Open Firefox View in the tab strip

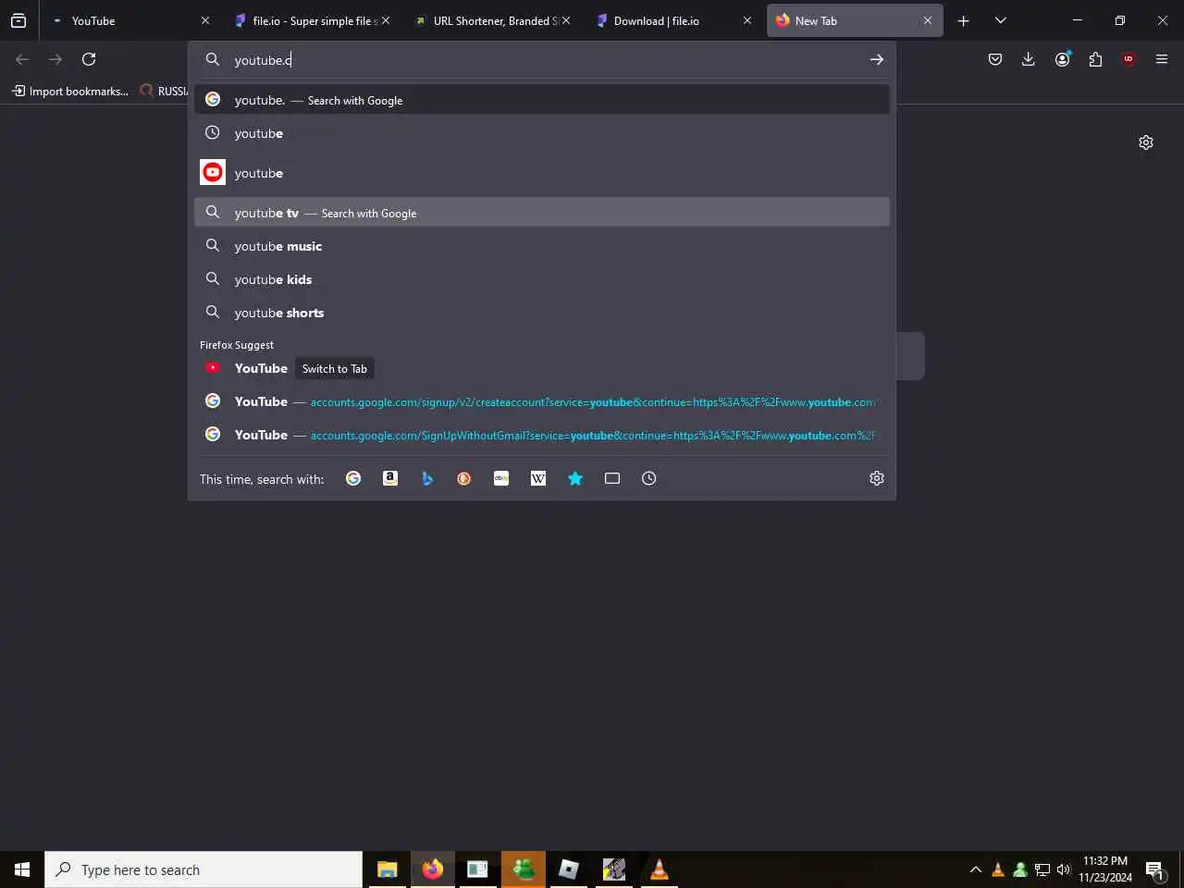18,20
